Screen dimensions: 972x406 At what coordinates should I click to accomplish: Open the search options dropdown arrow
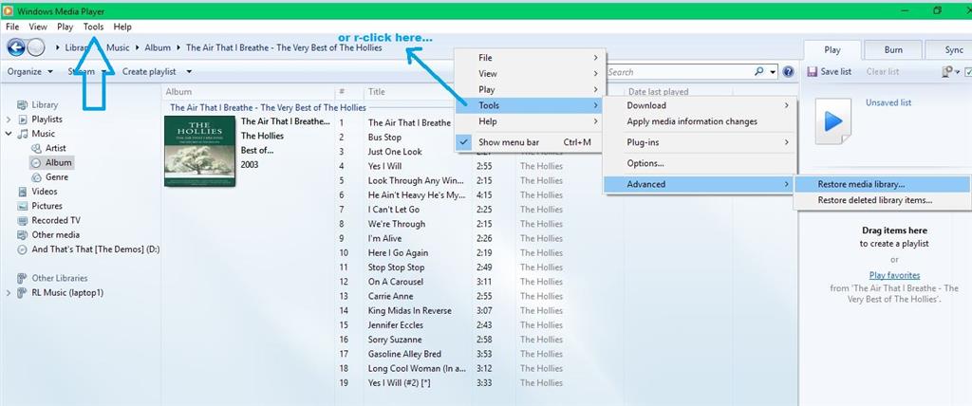pos(773,72)
